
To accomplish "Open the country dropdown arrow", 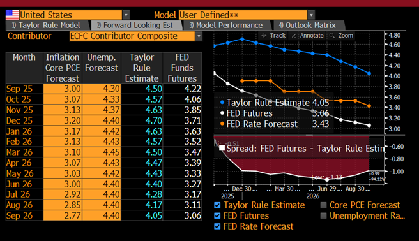I will coord(126,15).
